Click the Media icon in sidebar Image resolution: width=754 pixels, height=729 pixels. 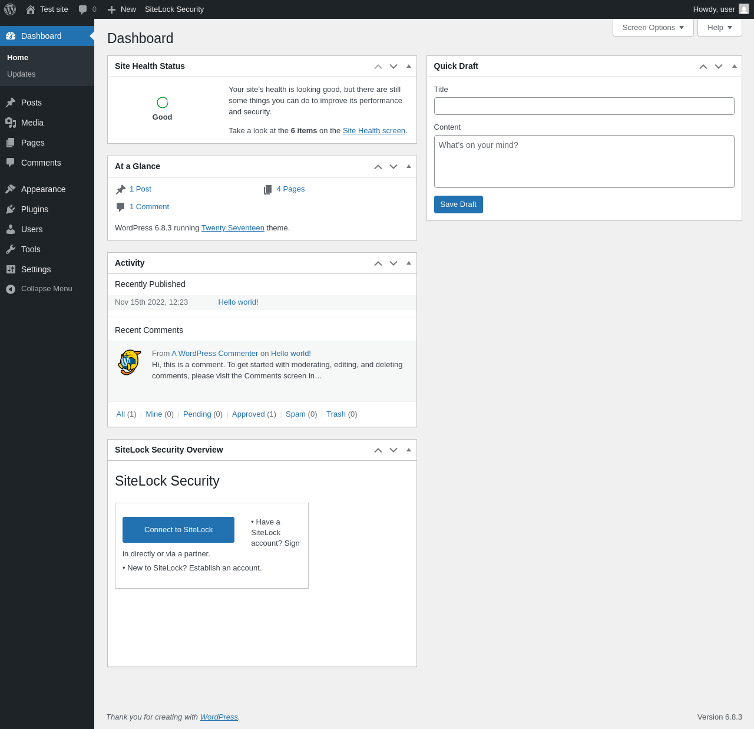coord(11,123)
